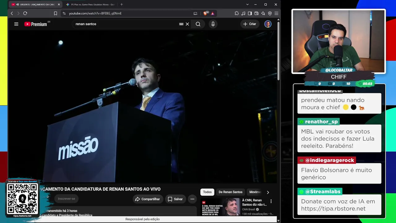Bookmark this page in the address bar
The image size is (396, 223).
point(55,13)
